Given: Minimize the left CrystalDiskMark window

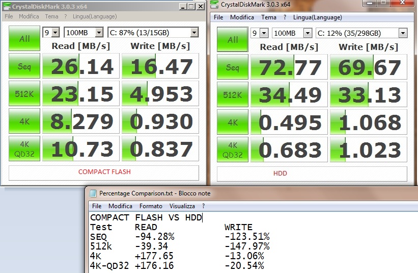Looking at the screenshot, I should pyautogui.click(x=182, y=7).
